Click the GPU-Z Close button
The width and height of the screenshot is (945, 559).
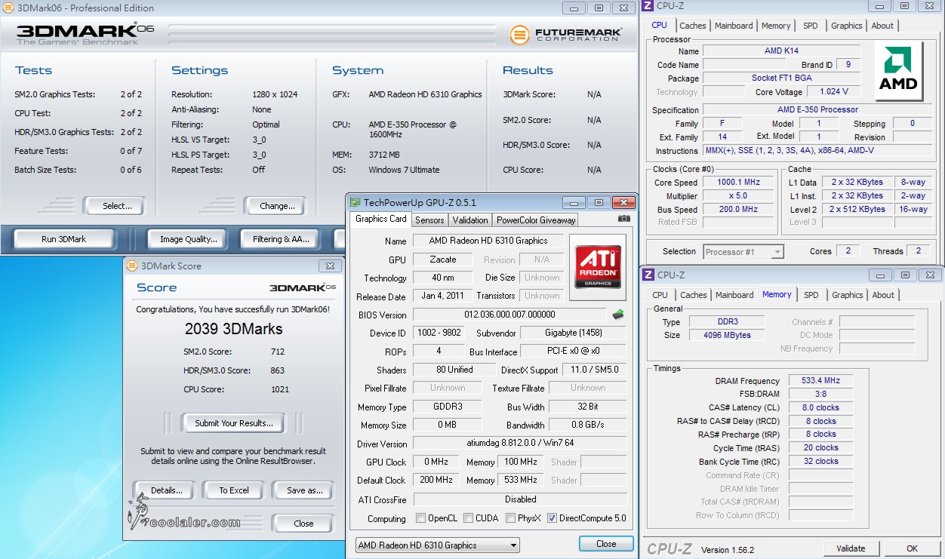pos(606,543)
